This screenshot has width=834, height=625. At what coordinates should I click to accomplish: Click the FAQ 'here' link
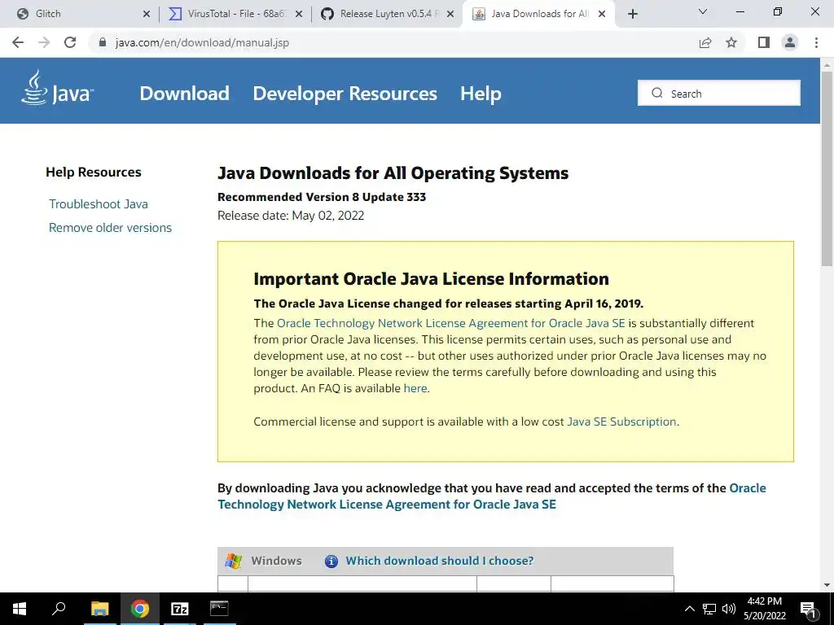[415, 388]
